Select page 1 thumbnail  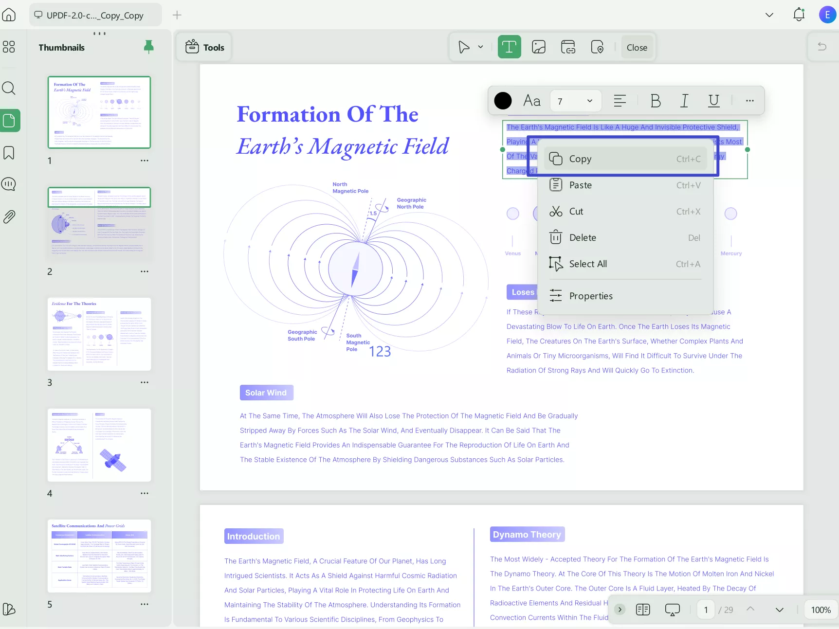point(99,112)
